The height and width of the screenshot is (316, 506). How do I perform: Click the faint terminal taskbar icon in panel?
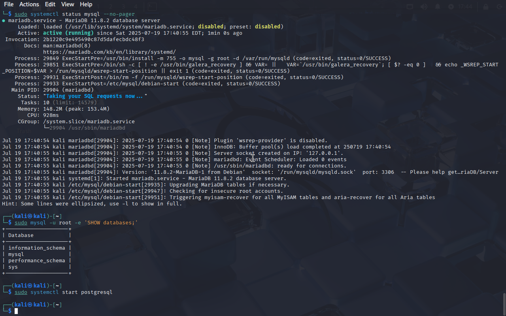pyautogui.click(x=152, y=7)
